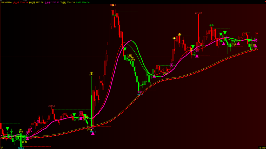
Task: Click the 2687.0 high price label
Action: 51,106
